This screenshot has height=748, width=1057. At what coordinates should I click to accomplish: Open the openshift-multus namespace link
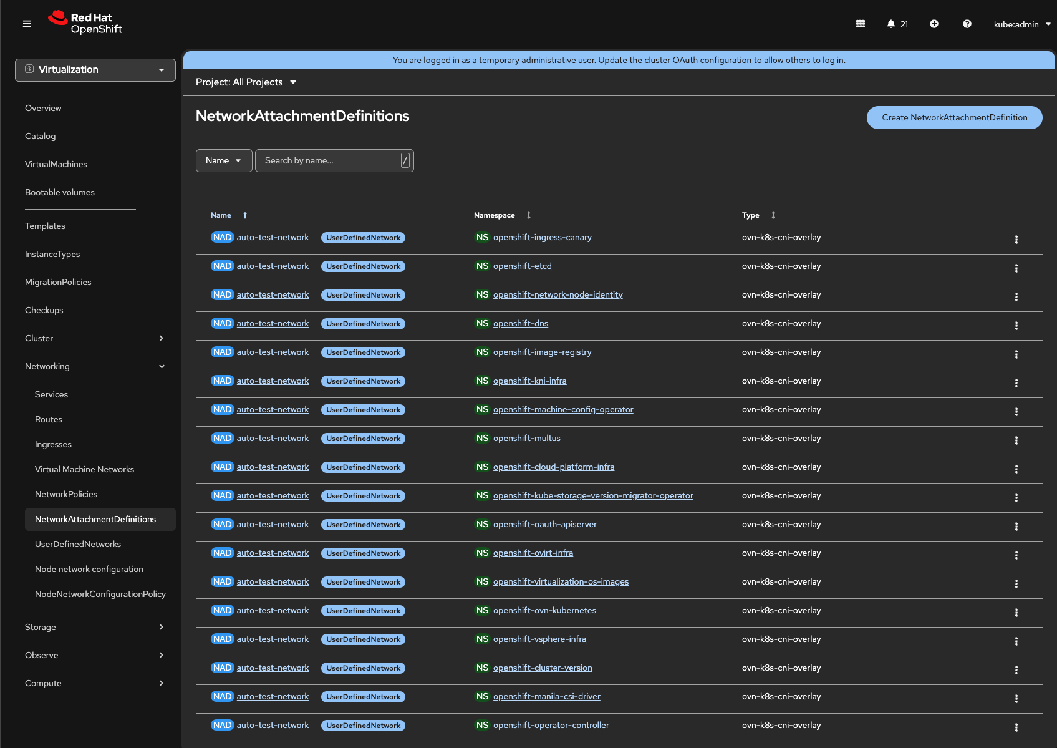526,438
